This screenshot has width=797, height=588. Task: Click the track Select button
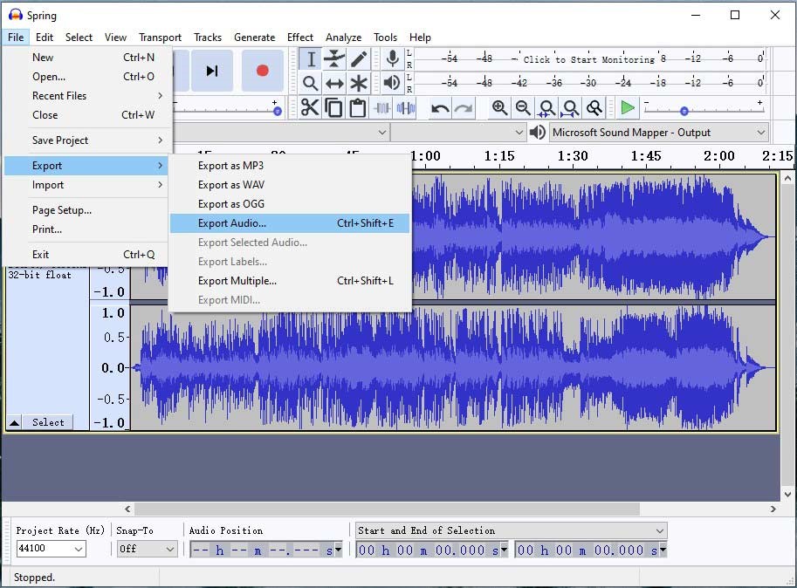48,422
